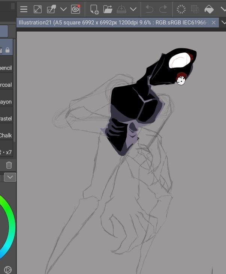Close the Illustration21 document tab
This screenshot has height=274, width=226.
point(214,23)
